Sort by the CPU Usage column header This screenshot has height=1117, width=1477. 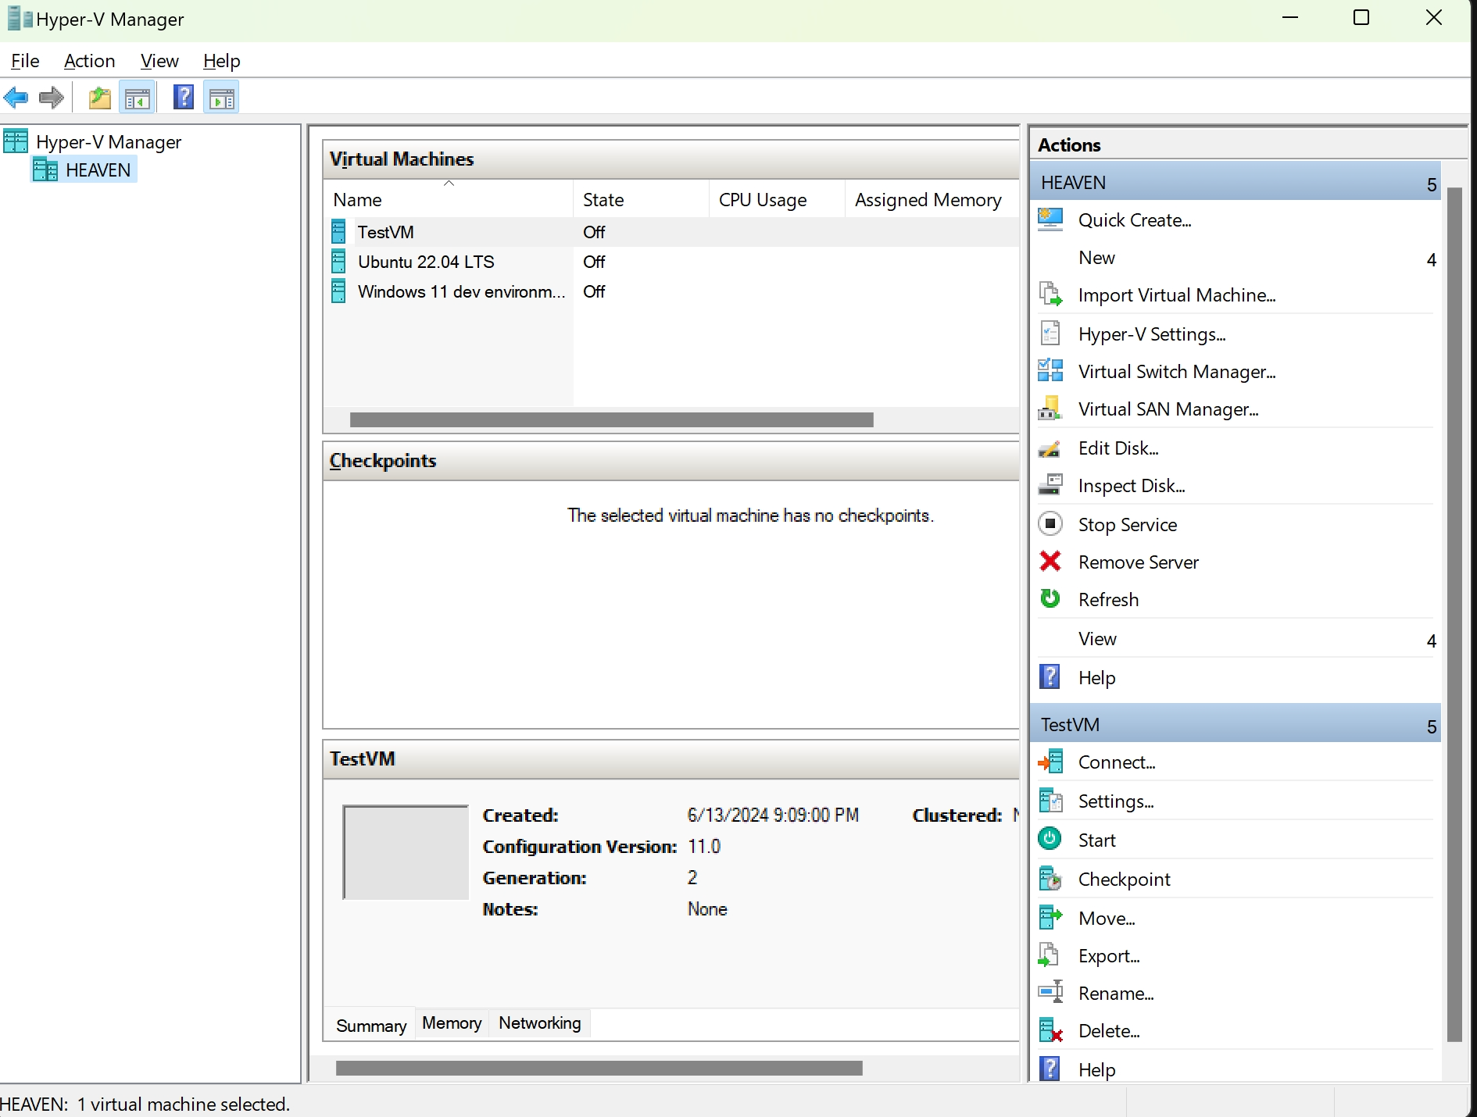tap(777, 199)
